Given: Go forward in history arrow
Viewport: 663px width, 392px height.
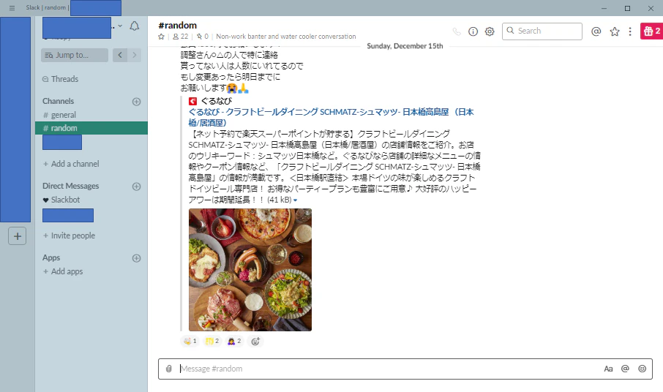Looking at the screenshot, I should pyautogui.click(x=135, y=55).
